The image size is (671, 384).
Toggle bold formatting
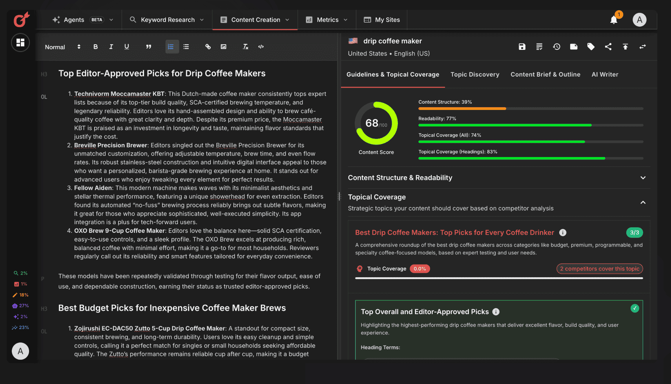coord(95,47)
